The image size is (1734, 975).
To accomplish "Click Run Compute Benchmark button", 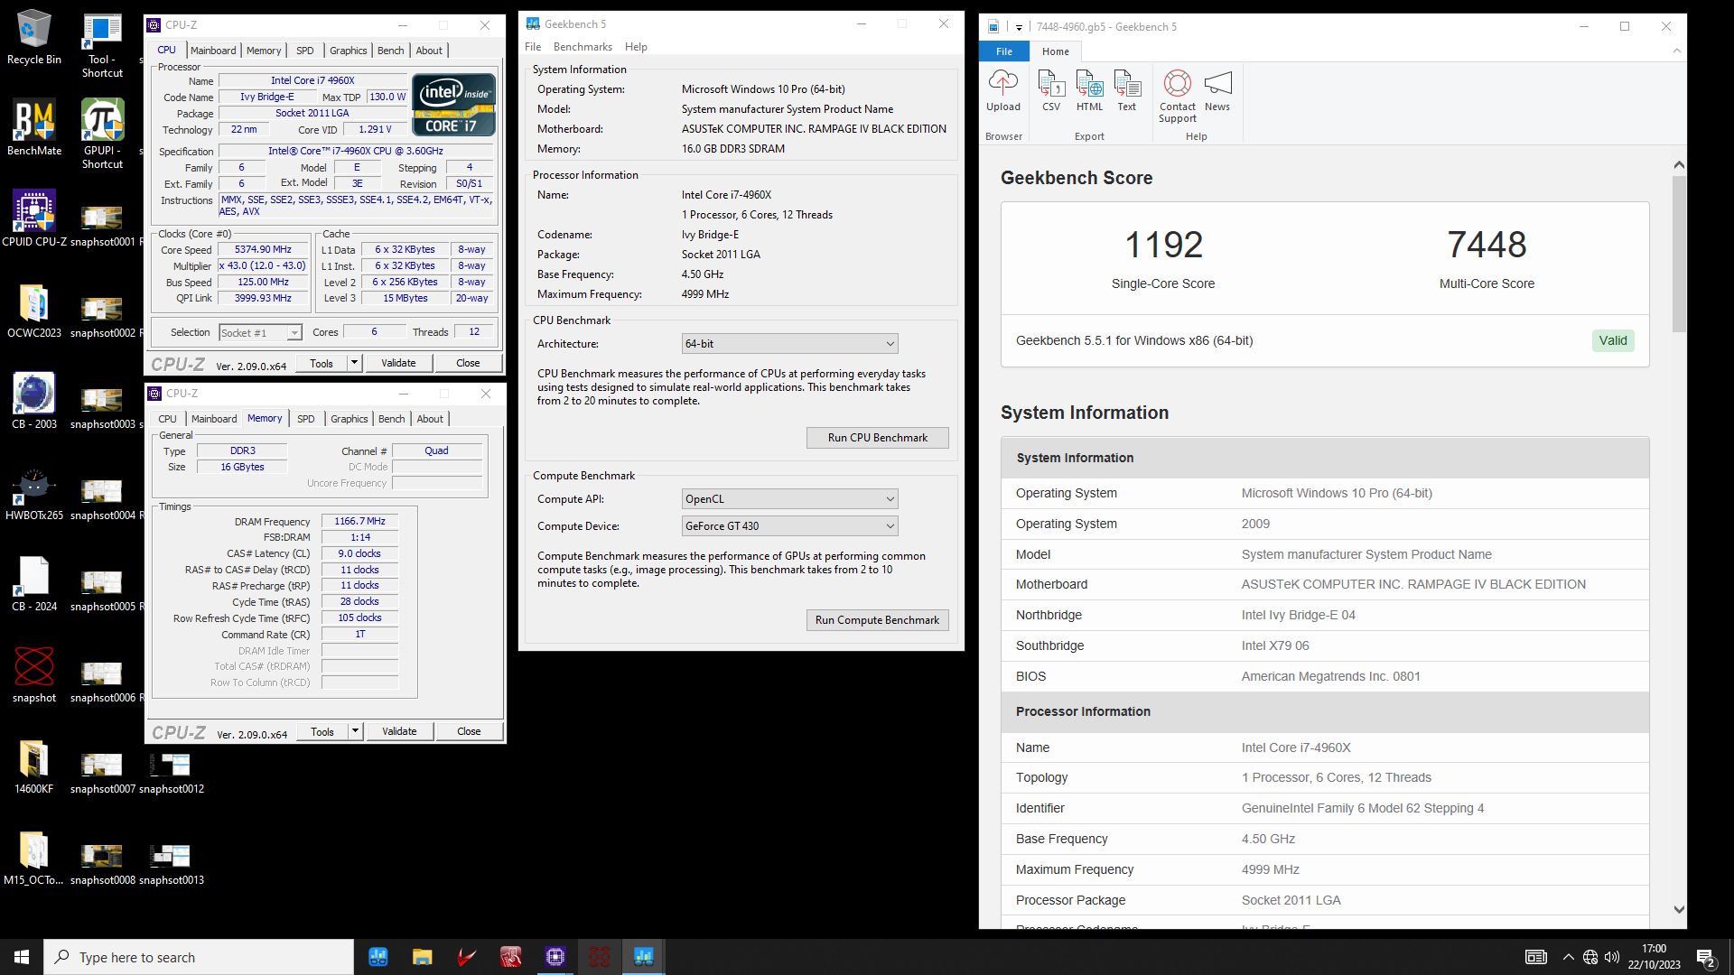I will tap(877, 620).
